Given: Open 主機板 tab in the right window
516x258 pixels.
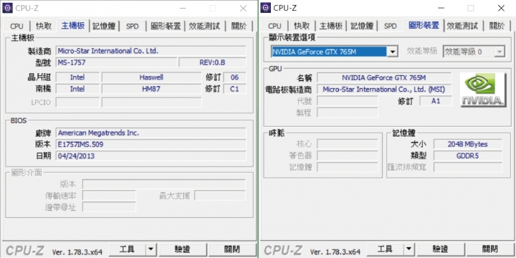Looking at the screenshot, I should (x=330, y=26).
